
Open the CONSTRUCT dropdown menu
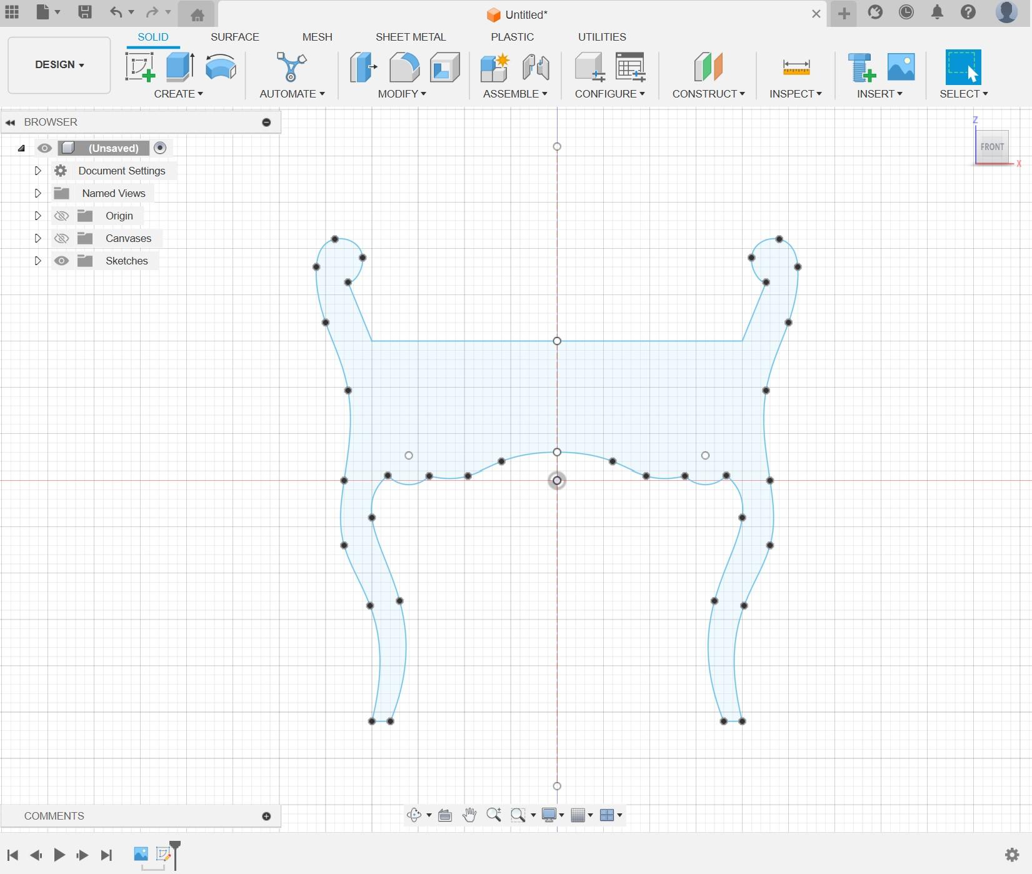click(708, 94)
